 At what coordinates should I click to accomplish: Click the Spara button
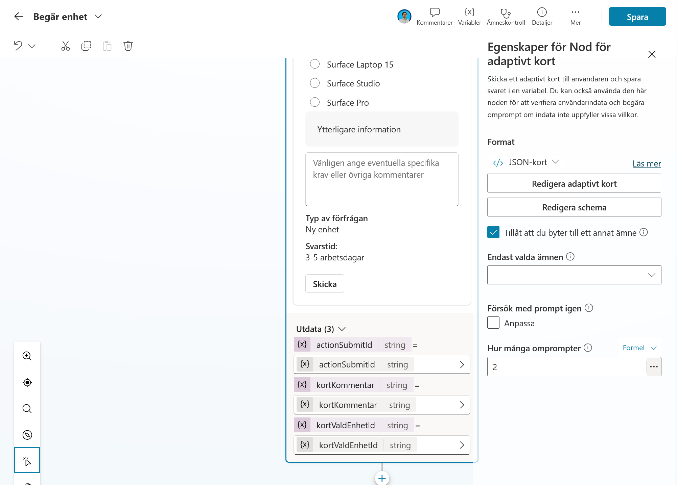[637, 17]
